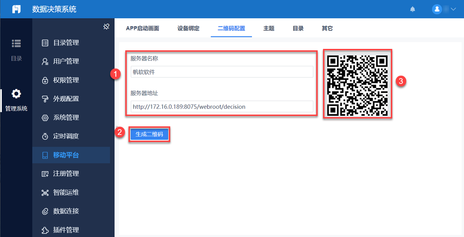The image size is (464, 237).
Task: Click the 服务器地址 input field
Action: pos(222,106)
